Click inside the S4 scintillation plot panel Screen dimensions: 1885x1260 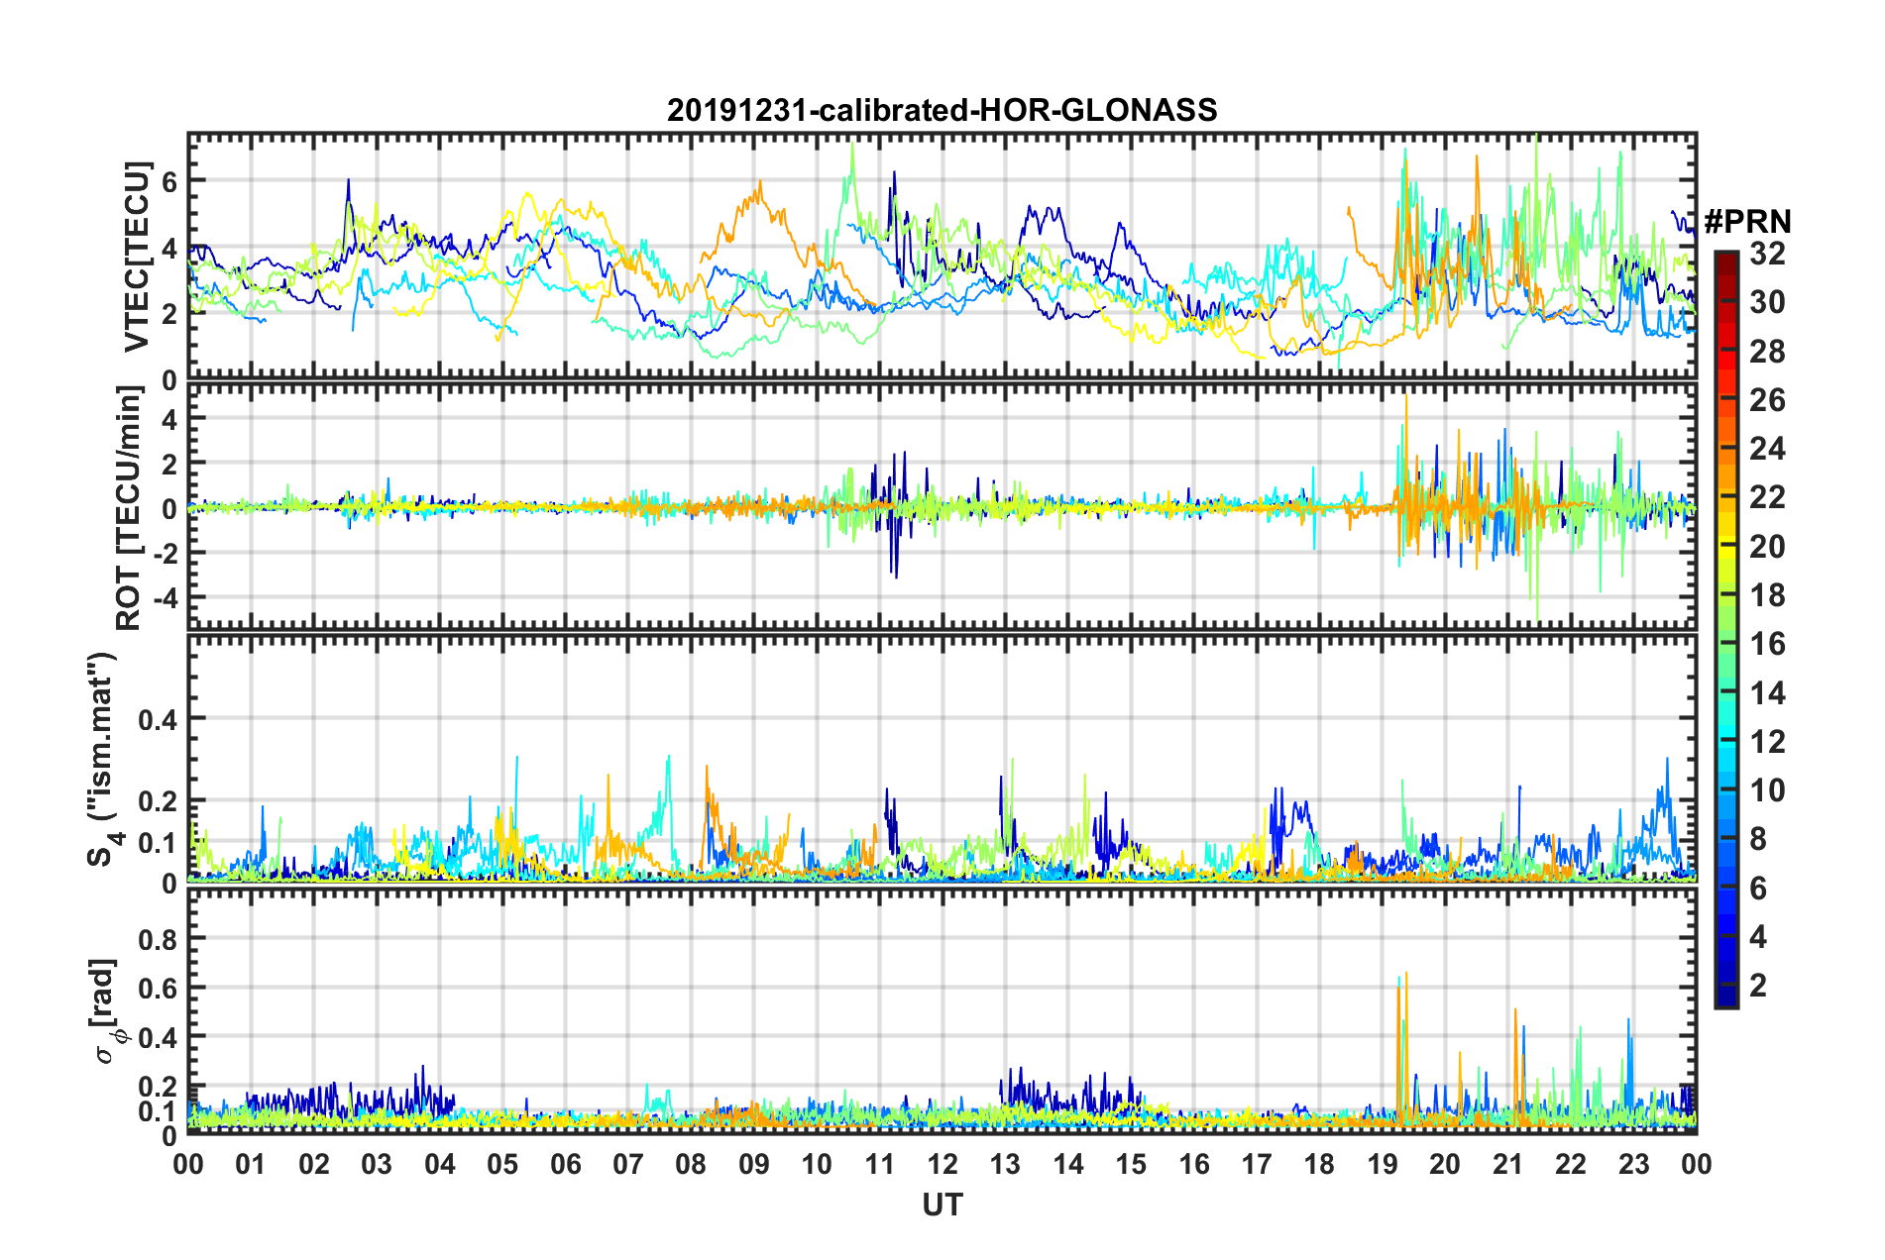point(942,758)
